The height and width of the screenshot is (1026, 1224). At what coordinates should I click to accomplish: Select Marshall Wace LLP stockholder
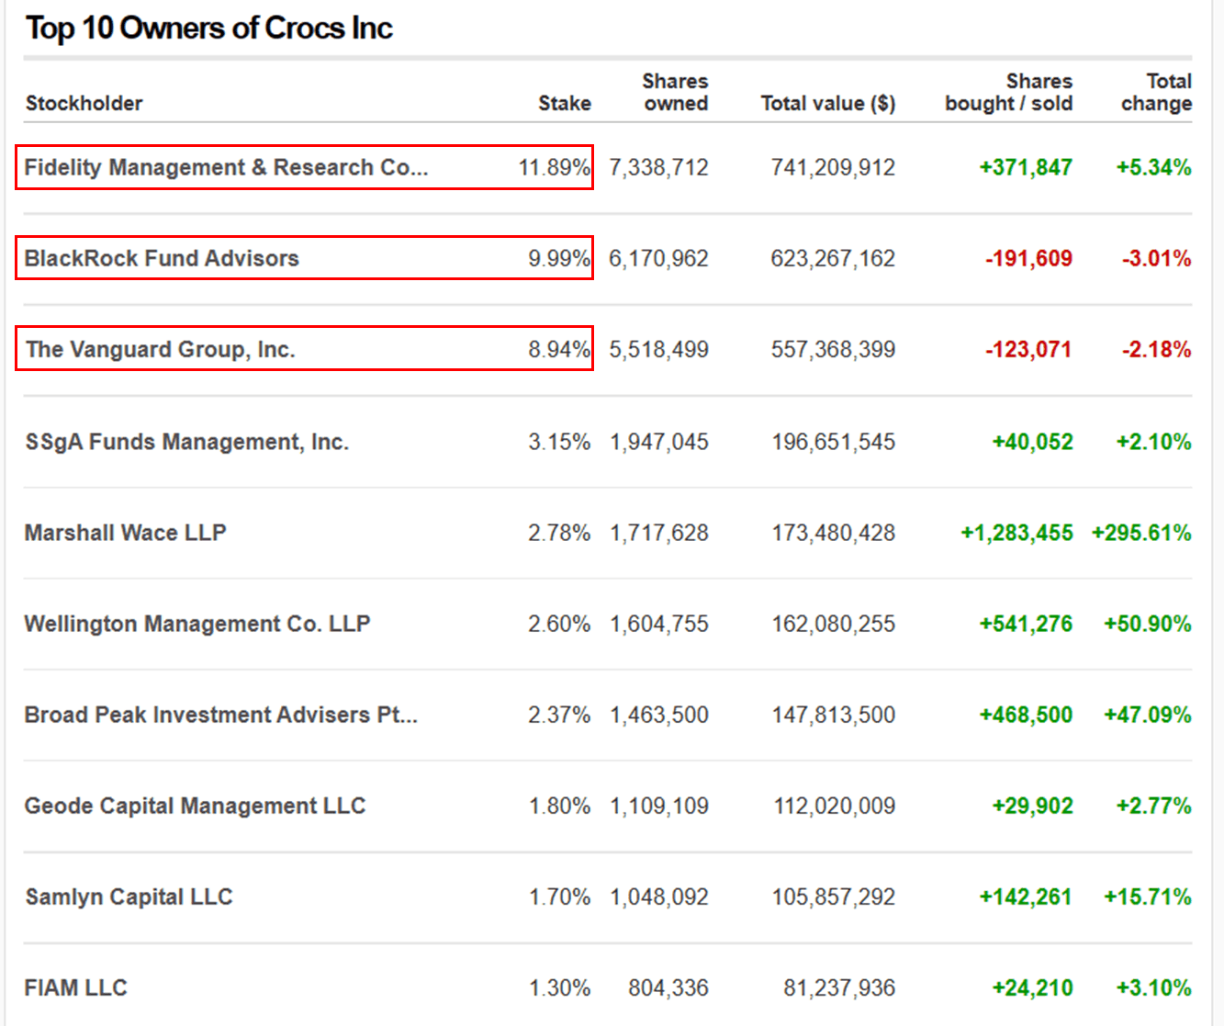(125, 533)
